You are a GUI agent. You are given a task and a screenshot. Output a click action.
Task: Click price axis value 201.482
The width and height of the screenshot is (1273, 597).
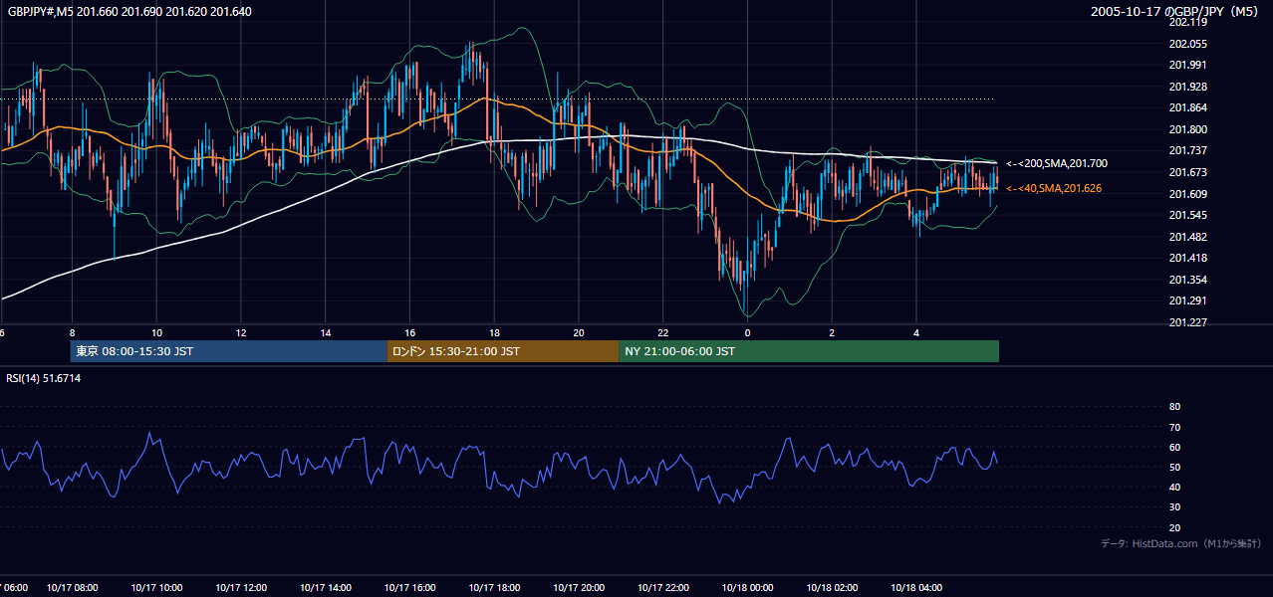(x=1187, y=237)
